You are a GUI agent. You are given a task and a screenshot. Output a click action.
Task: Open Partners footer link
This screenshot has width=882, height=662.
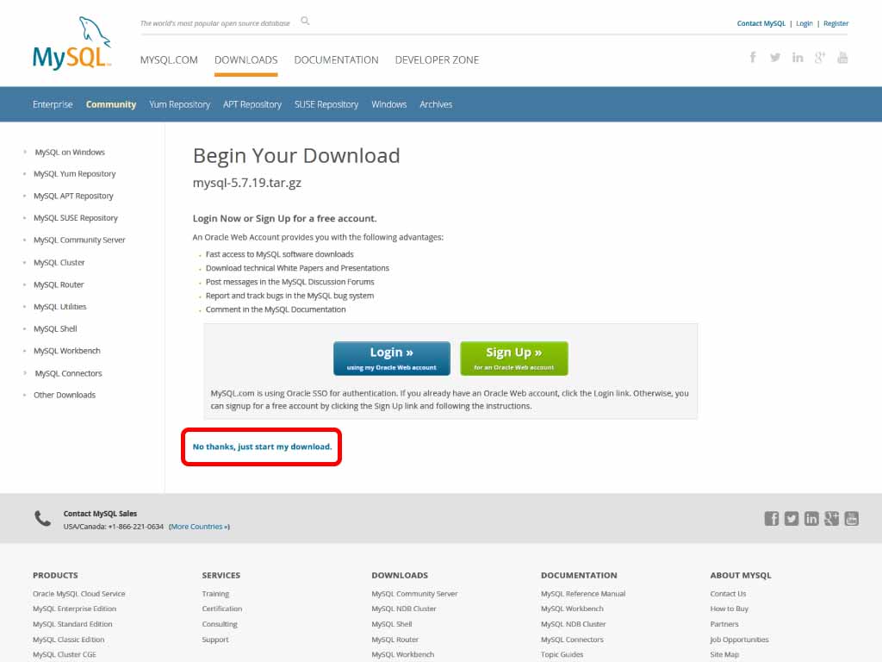(724, 624)
